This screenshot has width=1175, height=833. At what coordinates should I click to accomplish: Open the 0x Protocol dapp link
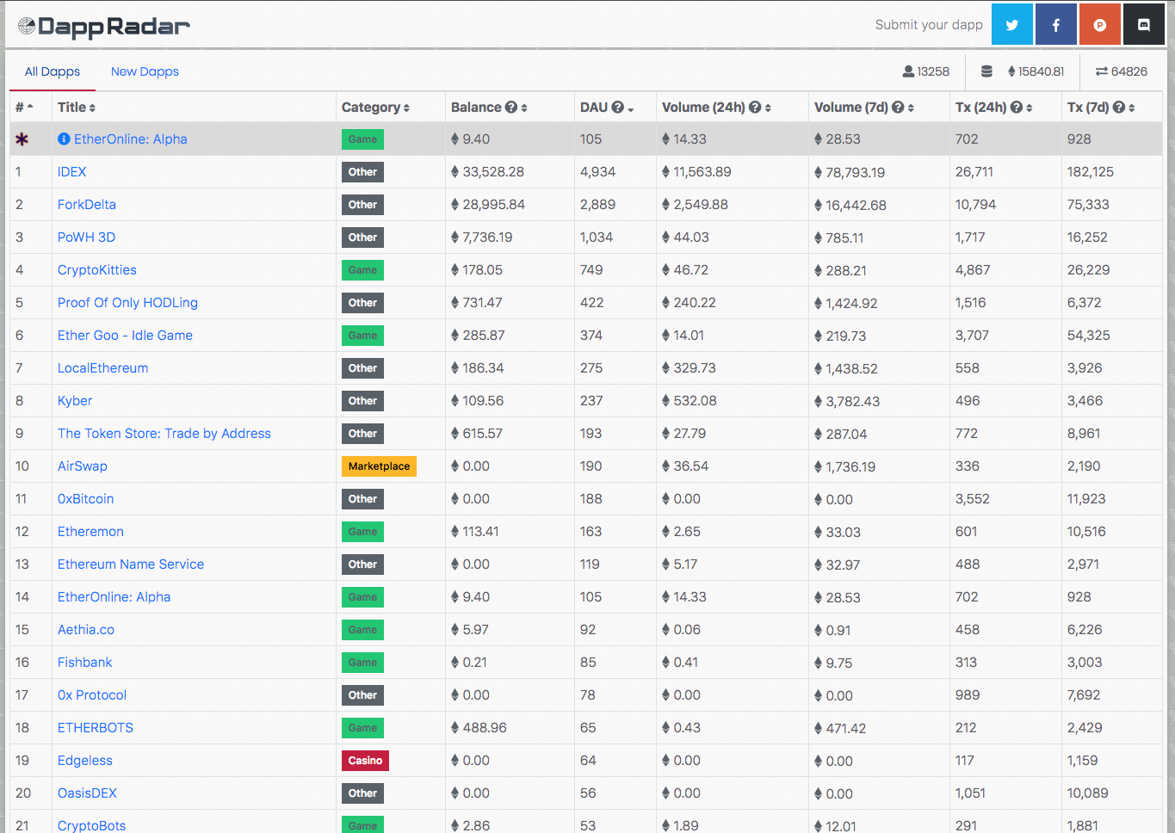tap(92, 694)
